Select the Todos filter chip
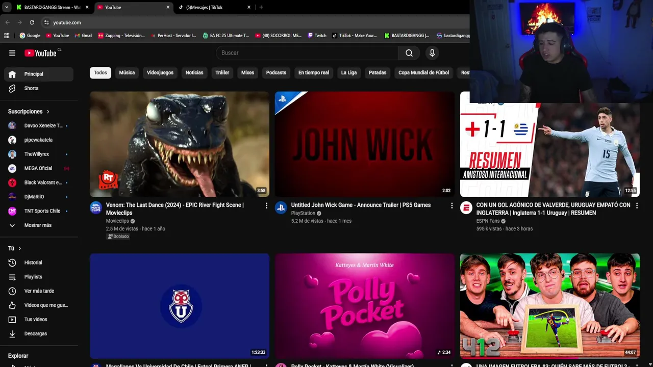Viewport: 653px width, 367px height. [x=101, y=73]
